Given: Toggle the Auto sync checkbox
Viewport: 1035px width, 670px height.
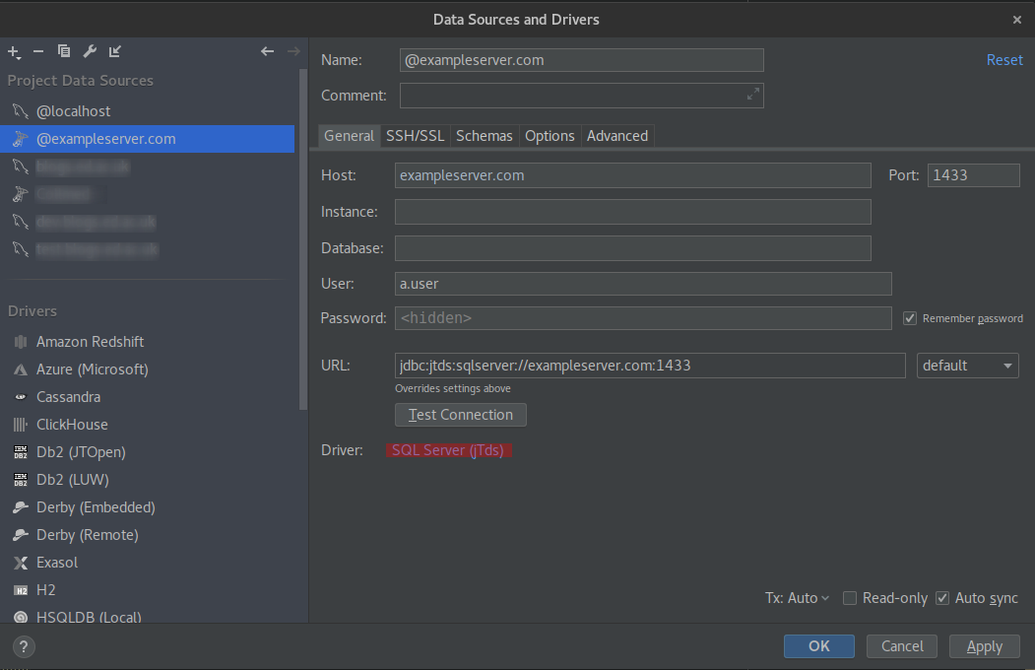Looking at the screenshot, I should 942,598.
